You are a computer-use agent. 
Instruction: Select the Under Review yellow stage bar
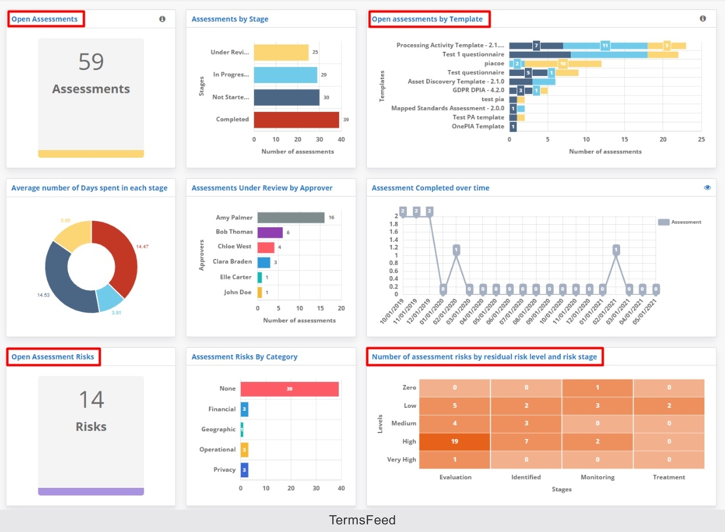282,52
